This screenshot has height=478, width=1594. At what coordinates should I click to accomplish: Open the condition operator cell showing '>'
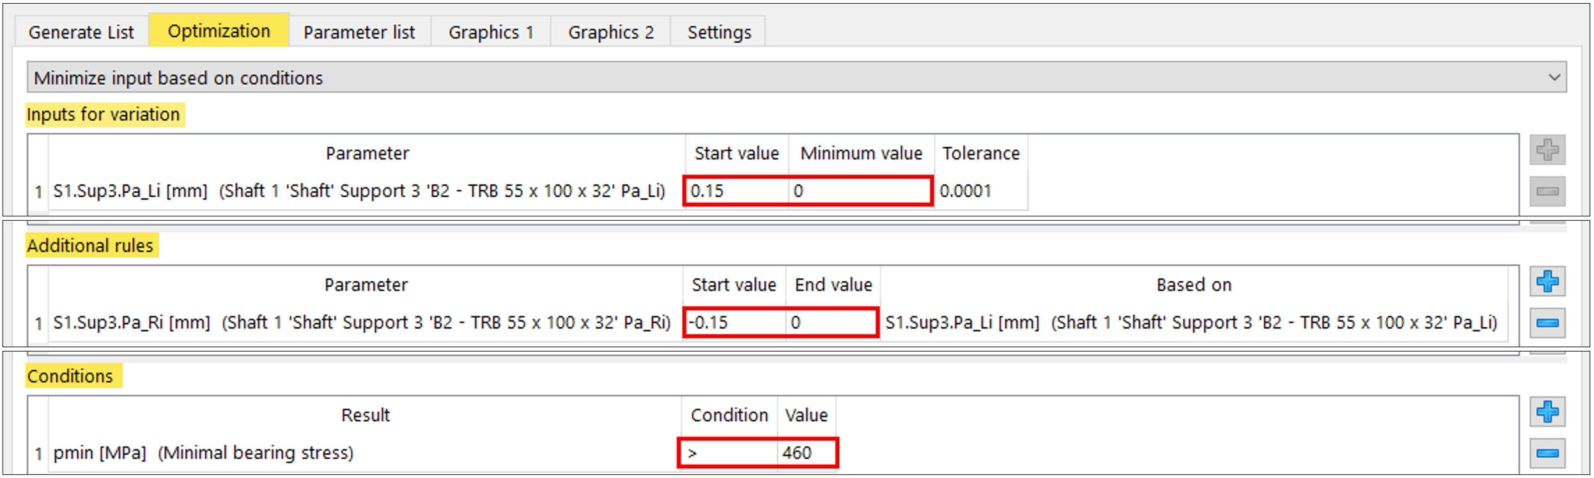tap(729, 453)
